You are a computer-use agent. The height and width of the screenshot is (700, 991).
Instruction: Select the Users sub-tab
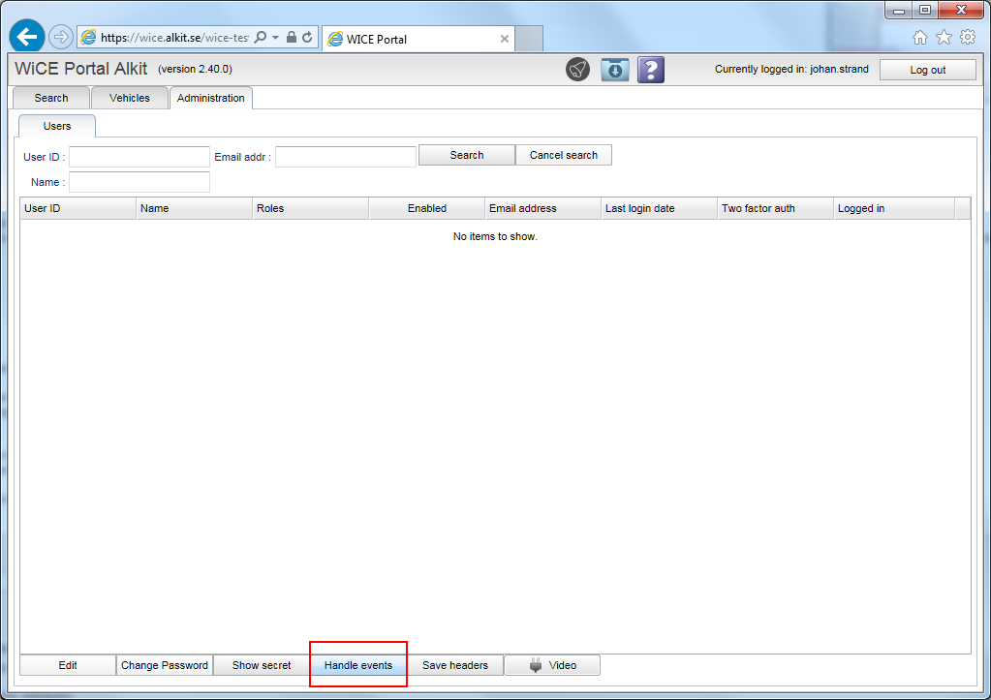tap(57, 126)
